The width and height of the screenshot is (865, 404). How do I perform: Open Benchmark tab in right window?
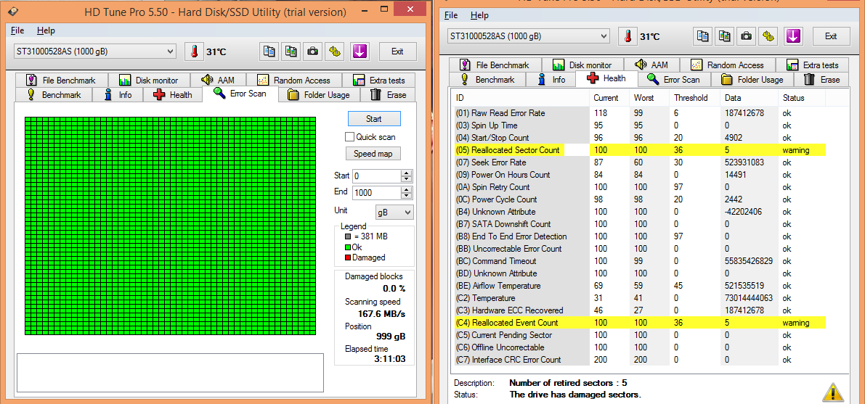click(x=487, y=79)
